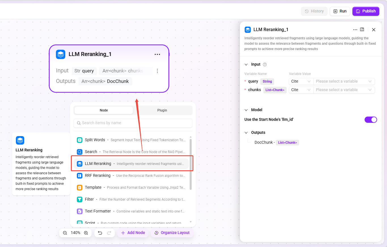Open the Cite dropdown for chunks

coord(301,90)
